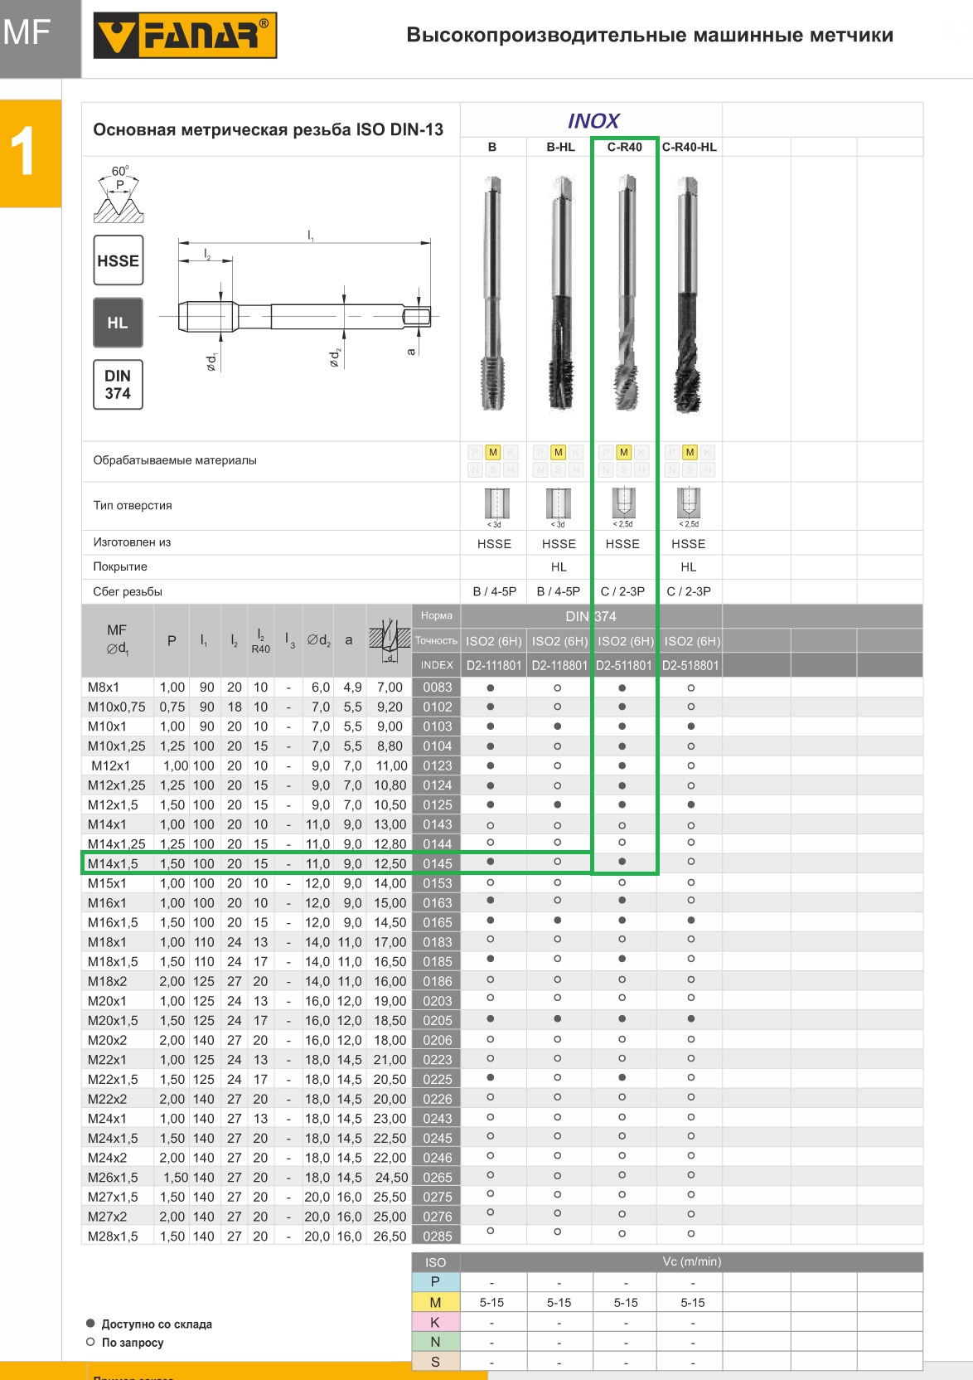The image size is (973, 1380).
Task: Click the 'M28x1,5' size cell
Action: [x=113, y=1236]
